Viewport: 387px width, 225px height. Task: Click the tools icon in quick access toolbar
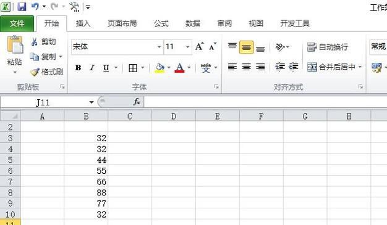tap(74, 7)
